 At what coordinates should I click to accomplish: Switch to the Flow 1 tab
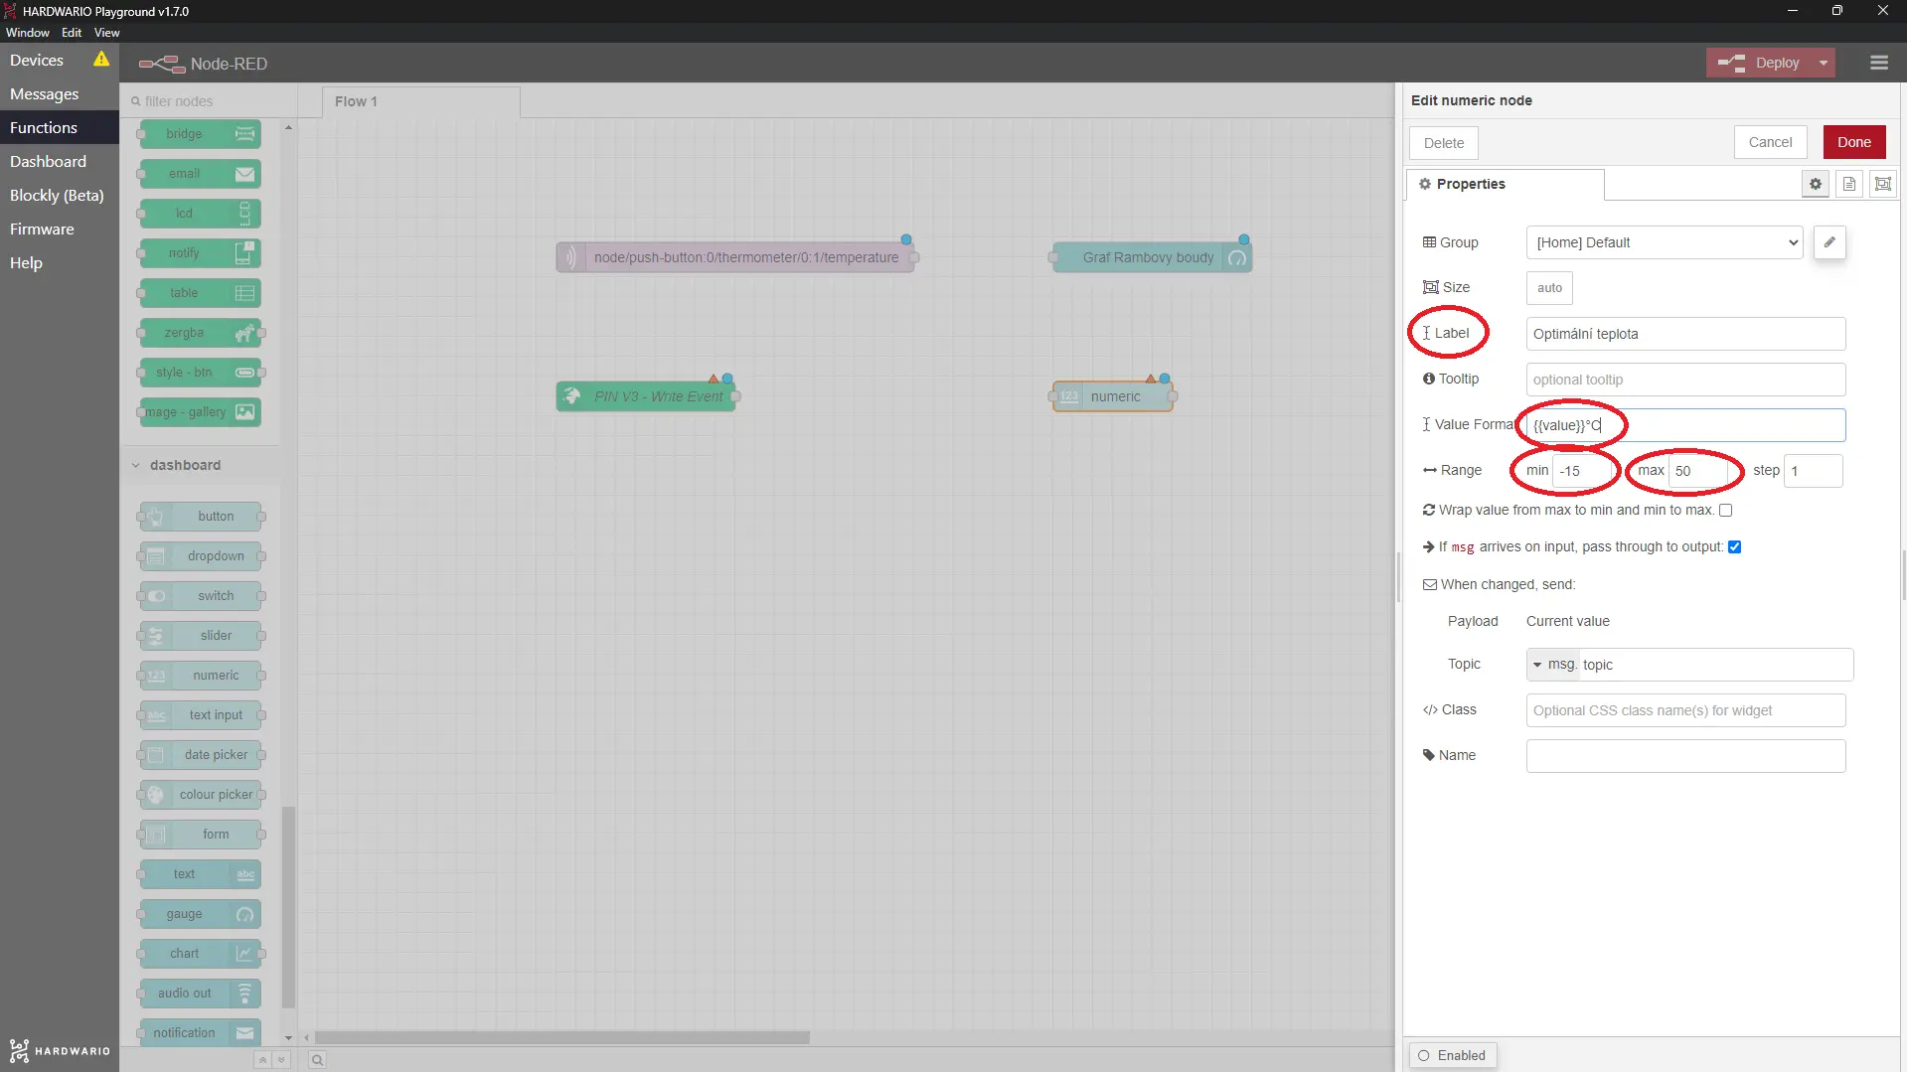point(420,101)
